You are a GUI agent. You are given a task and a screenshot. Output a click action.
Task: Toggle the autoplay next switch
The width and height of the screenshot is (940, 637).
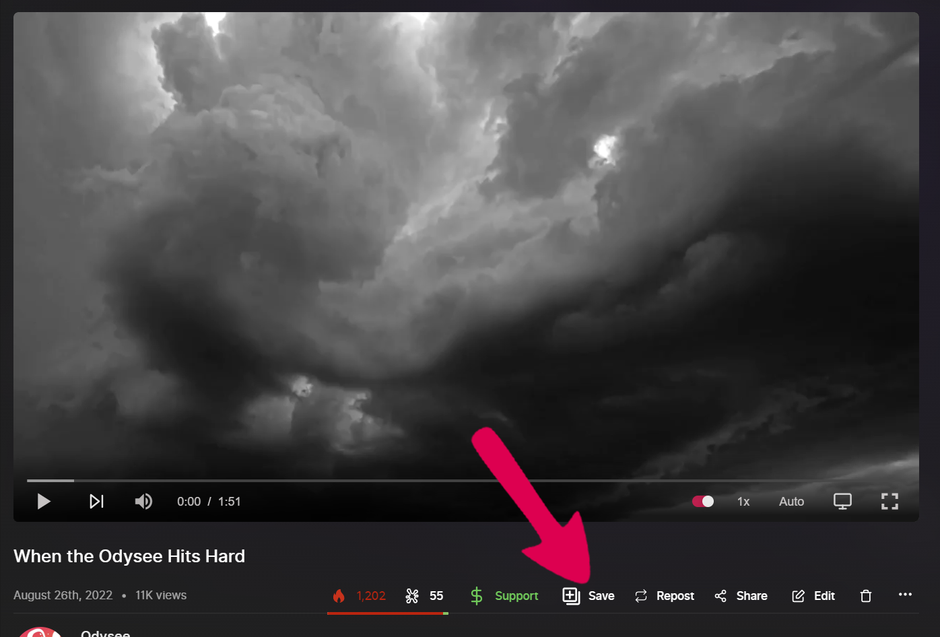coord(703,502)
